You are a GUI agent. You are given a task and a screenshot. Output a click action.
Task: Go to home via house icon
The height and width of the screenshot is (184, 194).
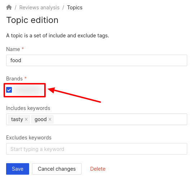point(9,7)
